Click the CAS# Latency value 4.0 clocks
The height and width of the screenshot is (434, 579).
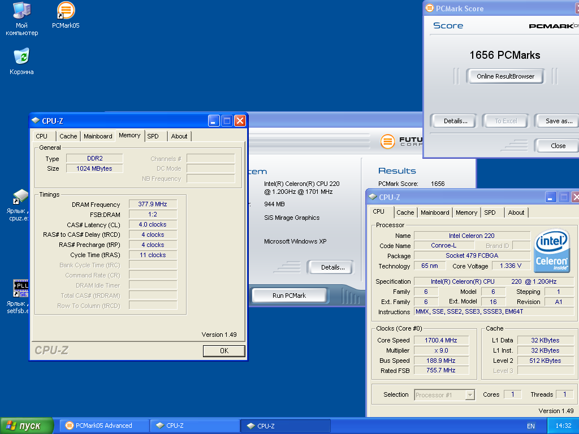tap(153, 224)
